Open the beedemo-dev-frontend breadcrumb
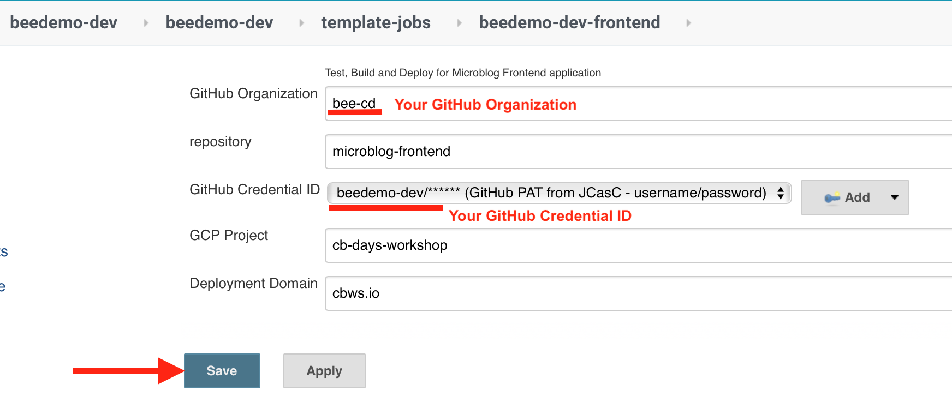This screenshot has width=952, height=408. click(x=569, y=22)
